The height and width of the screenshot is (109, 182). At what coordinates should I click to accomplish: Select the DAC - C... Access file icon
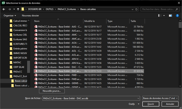(36, 67)
